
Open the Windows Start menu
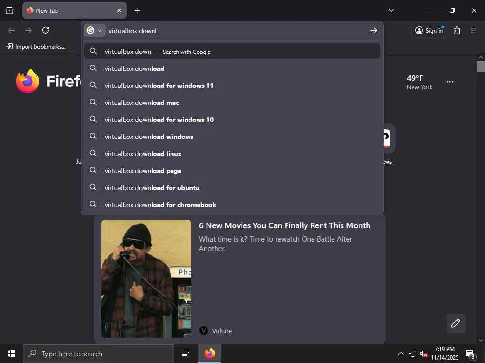(x=11, y=354)
